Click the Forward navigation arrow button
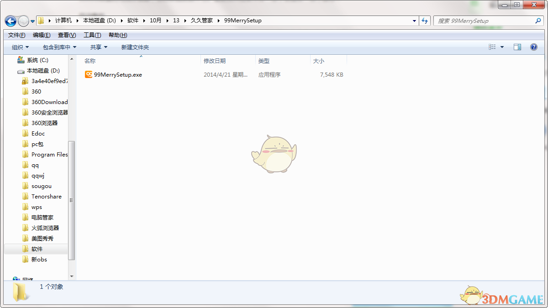Image resolution: width=548 pixels, height=308 pixels. tap(23, 21)
